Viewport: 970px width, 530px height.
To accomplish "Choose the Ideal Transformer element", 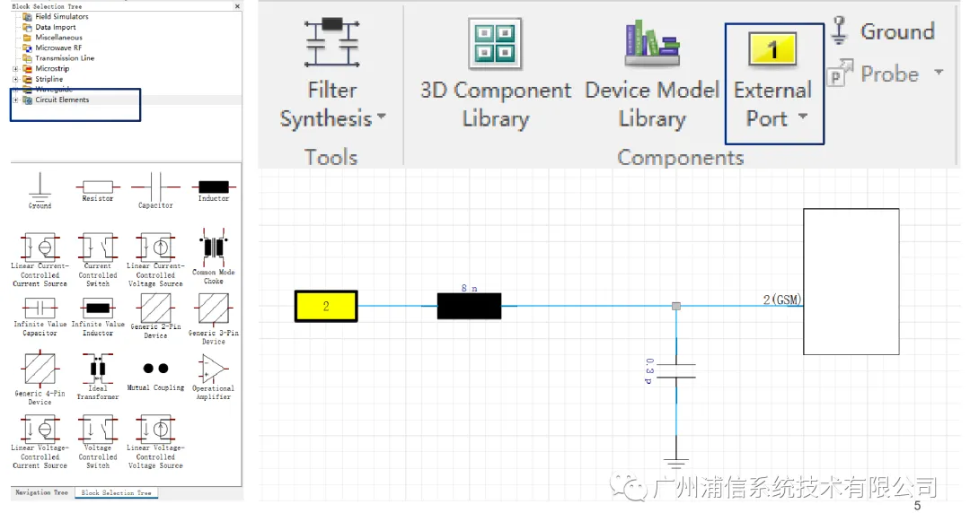I will pyautogui.click(x=98, y=376).
